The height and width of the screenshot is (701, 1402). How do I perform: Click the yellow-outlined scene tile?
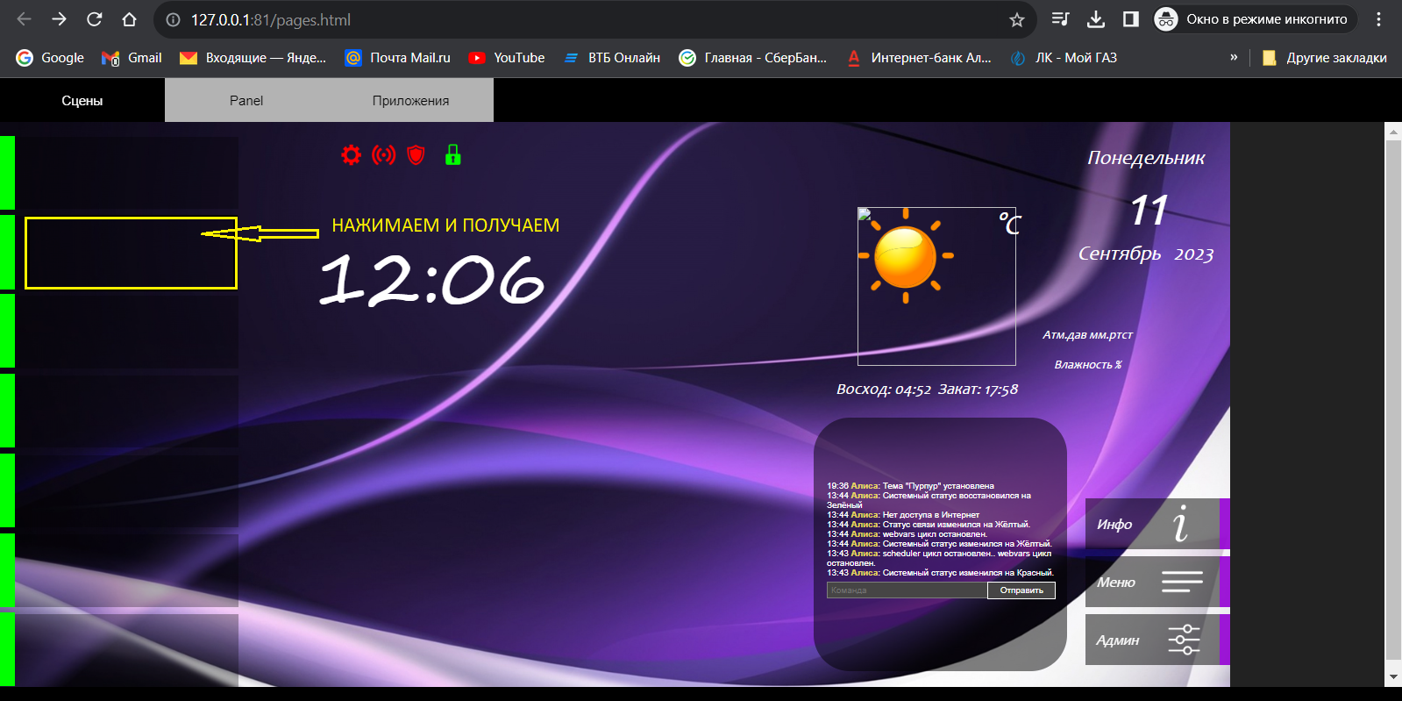coord(131,253)
